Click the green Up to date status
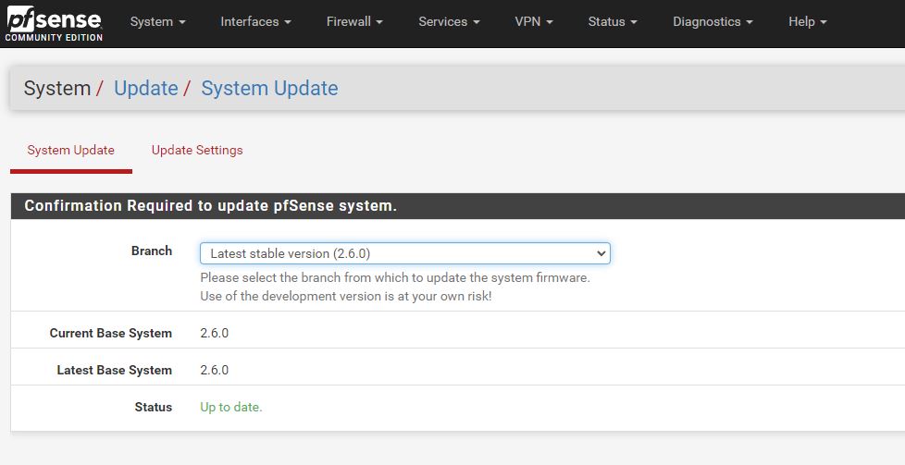 pyautogui.click(x=231, y=407)
